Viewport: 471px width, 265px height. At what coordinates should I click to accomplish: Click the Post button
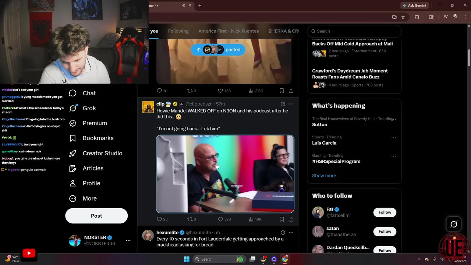coord(96,216)
